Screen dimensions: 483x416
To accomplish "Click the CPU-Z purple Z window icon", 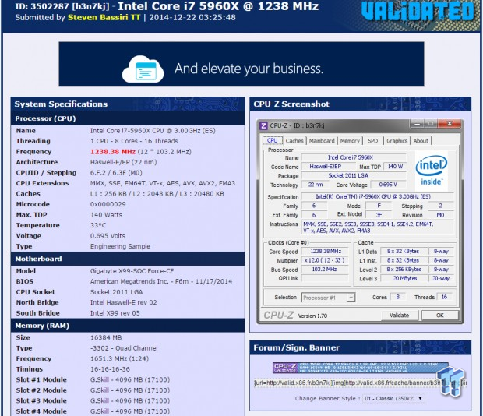I will pyautogui.click(x=263, y=125).
